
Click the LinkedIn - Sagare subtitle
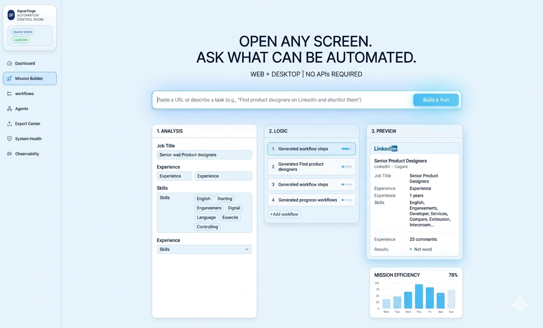391,167
